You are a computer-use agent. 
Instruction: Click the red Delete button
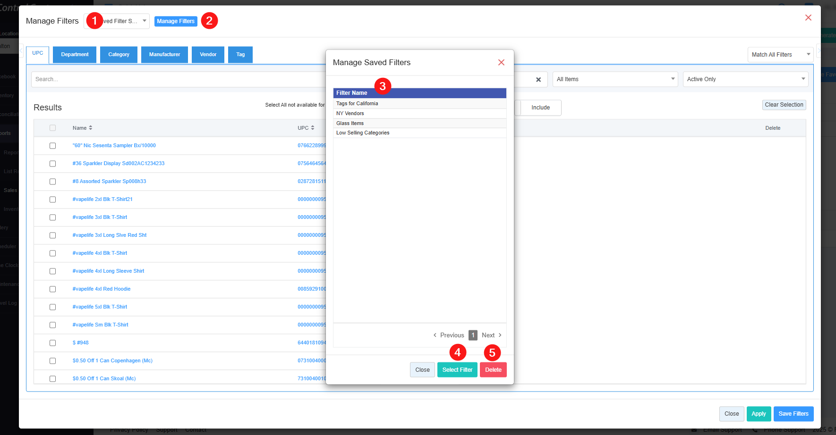[493, 370]
